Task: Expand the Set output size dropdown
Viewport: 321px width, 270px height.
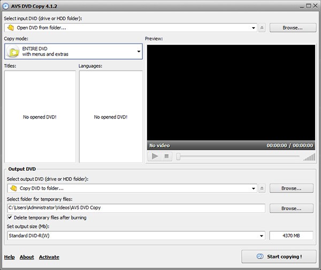Action: click(x=261, y=236)
